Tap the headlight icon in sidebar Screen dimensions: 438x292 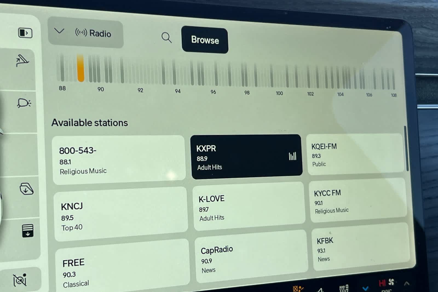coord(24,103)
